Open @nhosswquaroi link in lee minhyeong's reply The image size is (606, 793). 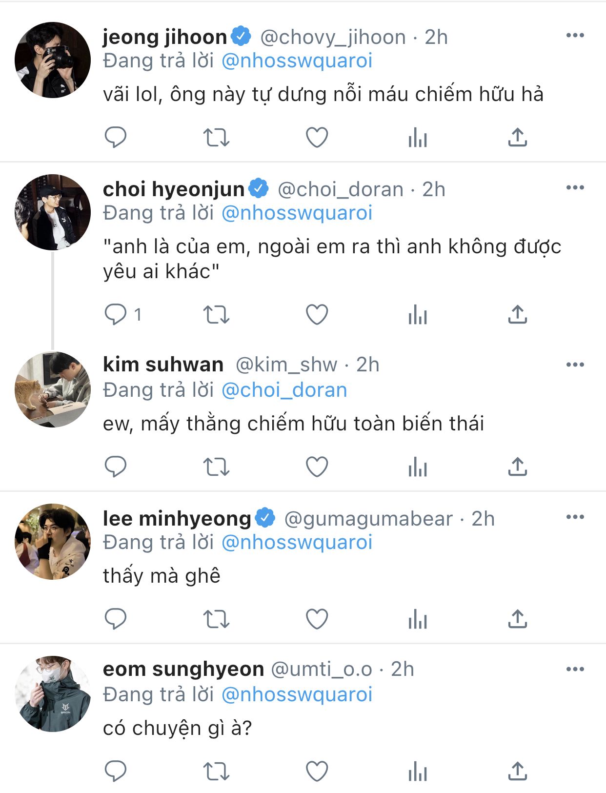[x=297, y=542]
